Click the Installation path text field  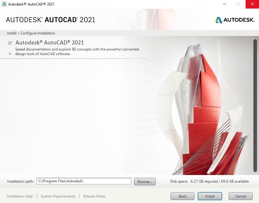(x=84, y=181)
